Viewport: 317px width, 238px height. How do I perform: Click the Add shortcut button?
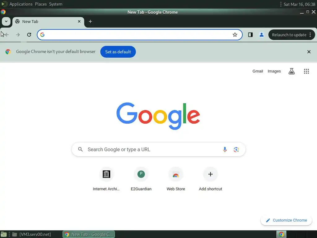(x=211, y=179)
